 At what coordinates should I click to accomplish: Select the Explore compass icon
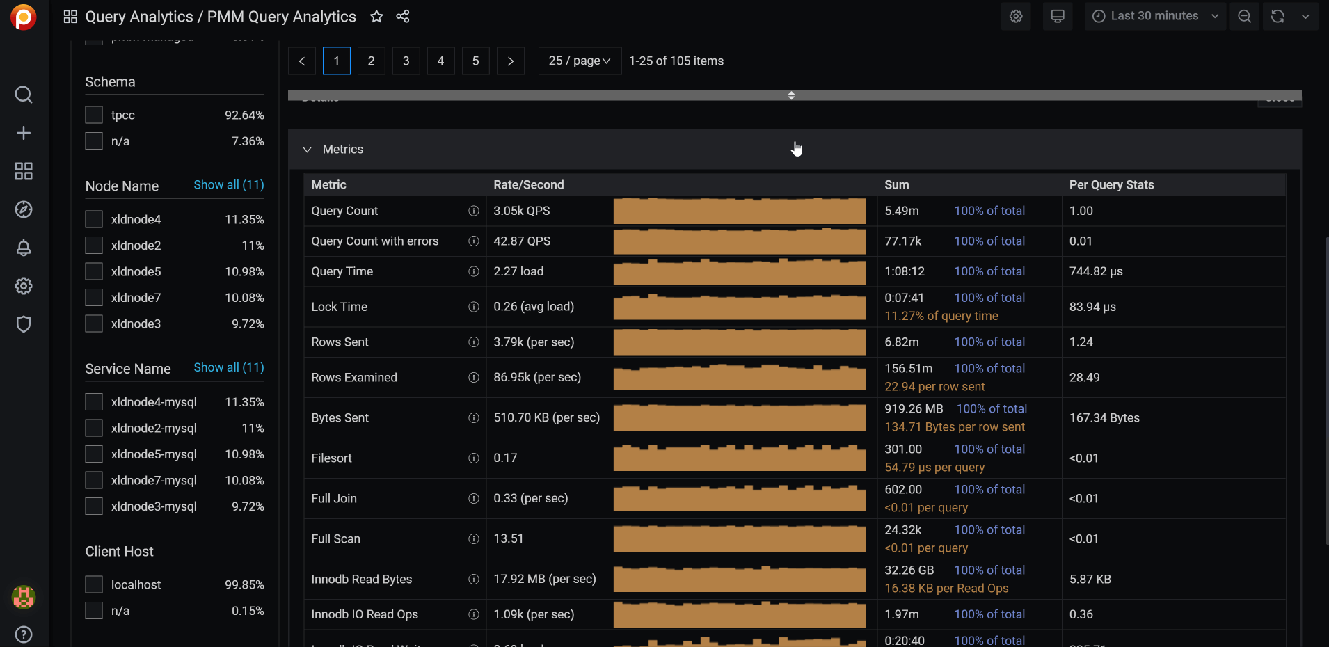(23, 209)
